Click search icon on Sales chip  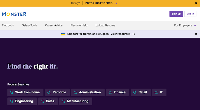click(x=42, y=101)
